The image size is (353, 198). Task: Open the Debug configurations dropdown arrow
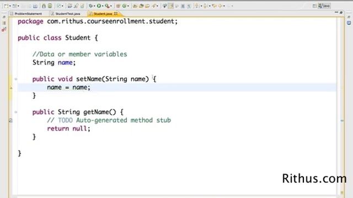94,6
